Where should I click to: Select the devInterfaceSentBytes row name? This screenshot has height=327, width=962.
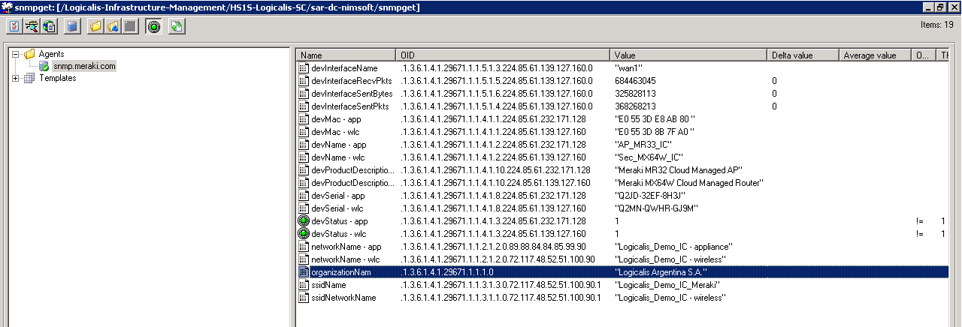point(352,94)
